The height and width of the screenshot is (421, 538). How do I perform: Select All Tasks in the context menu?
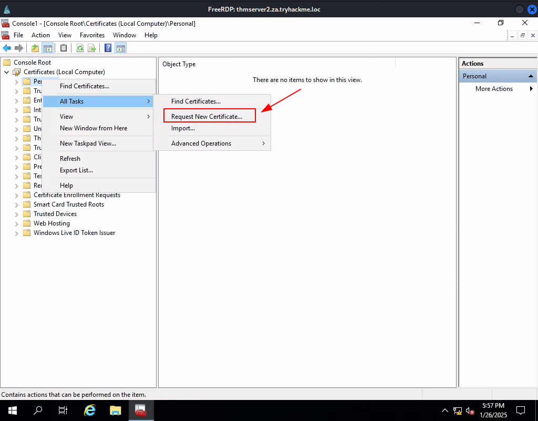(x=99, y=101)
